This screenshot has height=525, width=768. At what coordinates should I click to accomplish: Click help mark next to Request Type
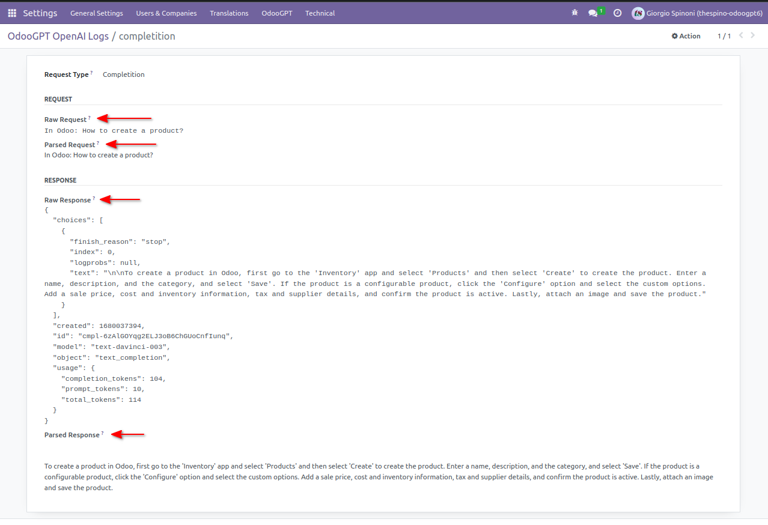click(x=91, y=73)
